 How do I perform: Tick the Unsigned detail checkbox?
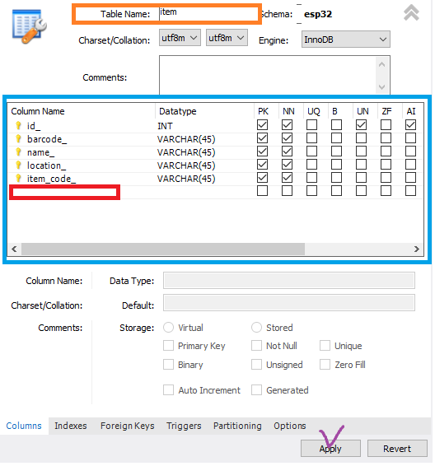256,365
